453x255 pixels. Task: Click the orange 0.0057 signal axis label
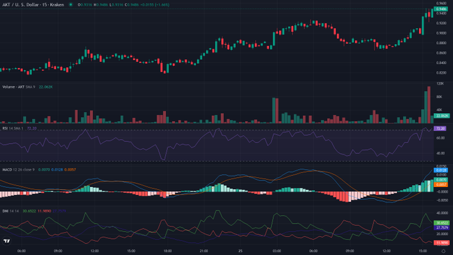click(441, 184)
